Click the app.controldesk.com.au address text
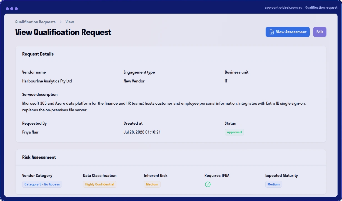This screenshot has width=342, height=201. (x=283, y=7)
